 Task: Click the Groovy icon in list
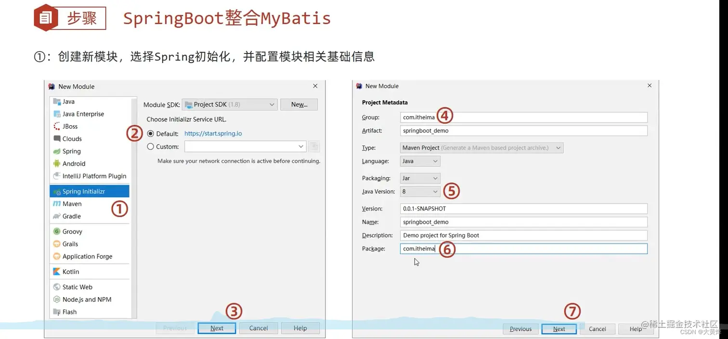[x=57, y=232]
